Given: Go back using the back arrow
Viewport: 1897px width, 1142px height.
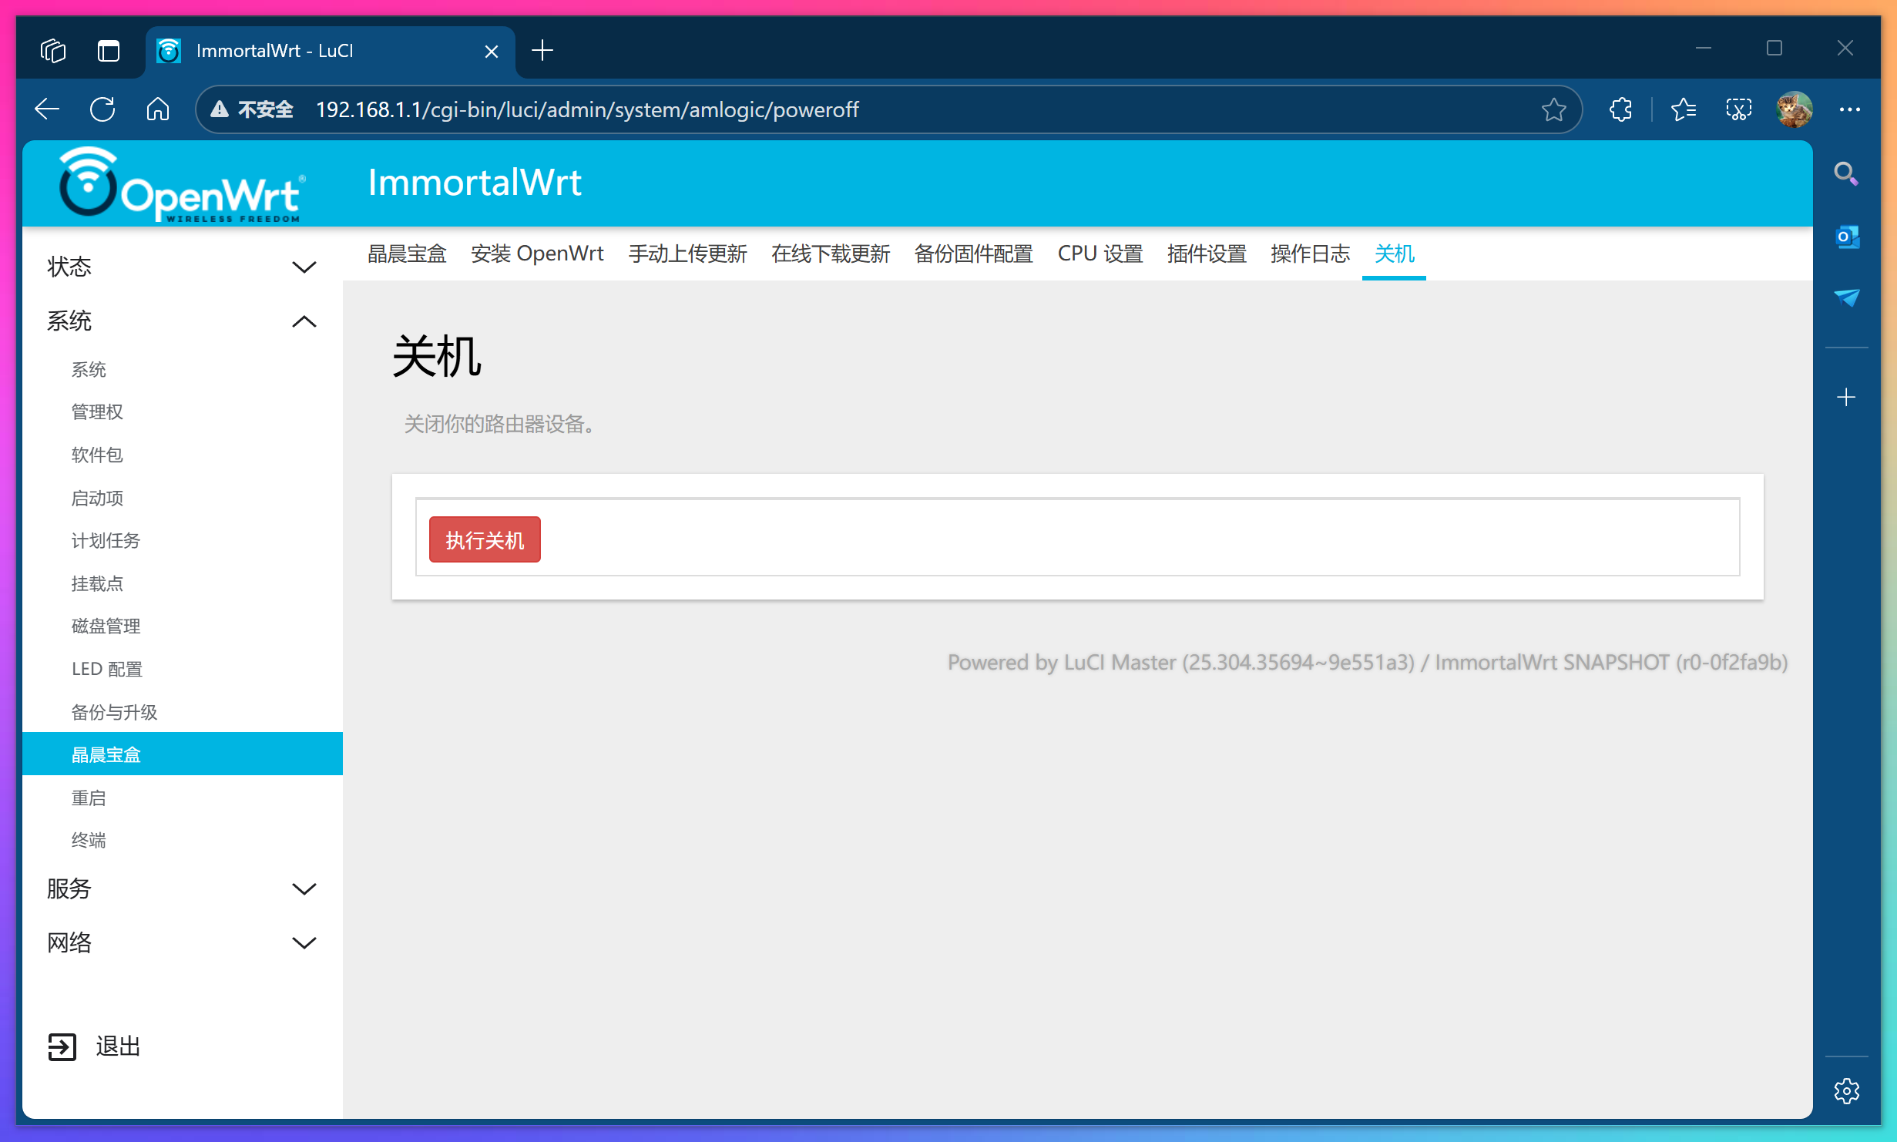Looking at the screenshot, I should pos(46,109).
